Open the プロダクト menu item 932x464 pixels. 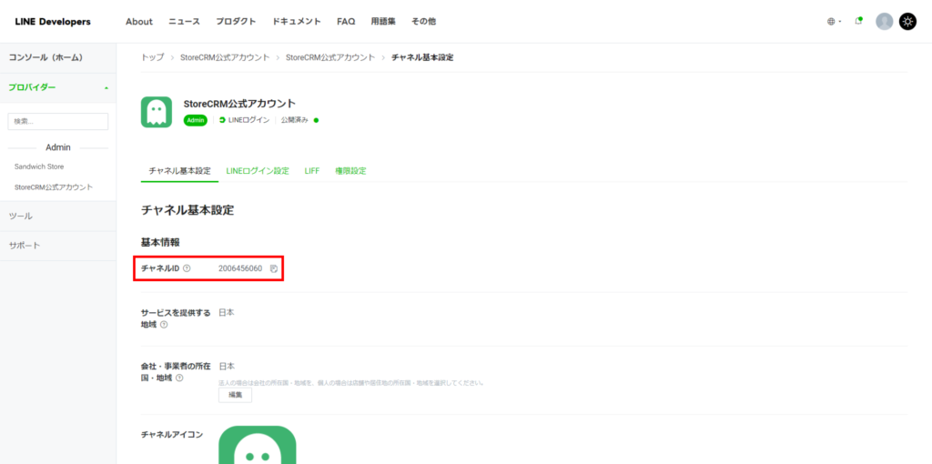point(236,22)
